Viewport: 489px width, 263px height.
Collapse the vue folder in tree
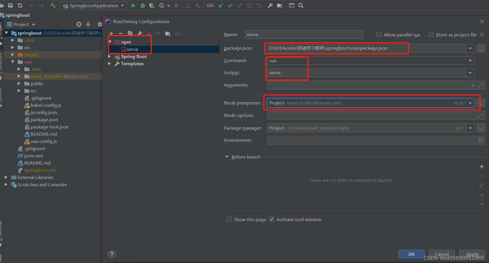click(13, 62)
